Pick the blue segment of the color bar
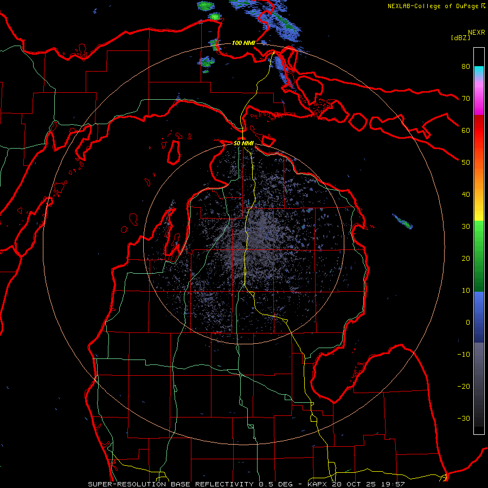Viewport: 488px width, 488px height. point(479,317)
